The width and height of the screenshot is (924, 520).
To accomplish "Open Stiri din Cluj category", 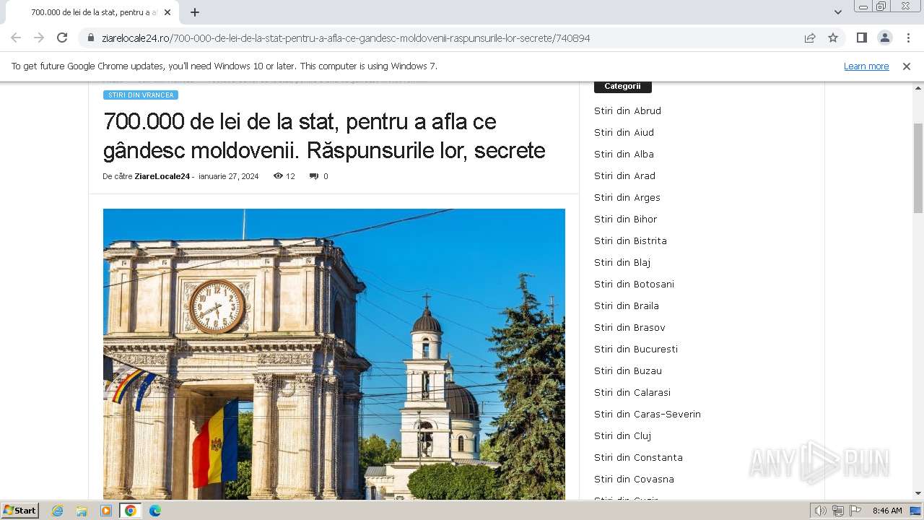I will click(x=623, y=435).
